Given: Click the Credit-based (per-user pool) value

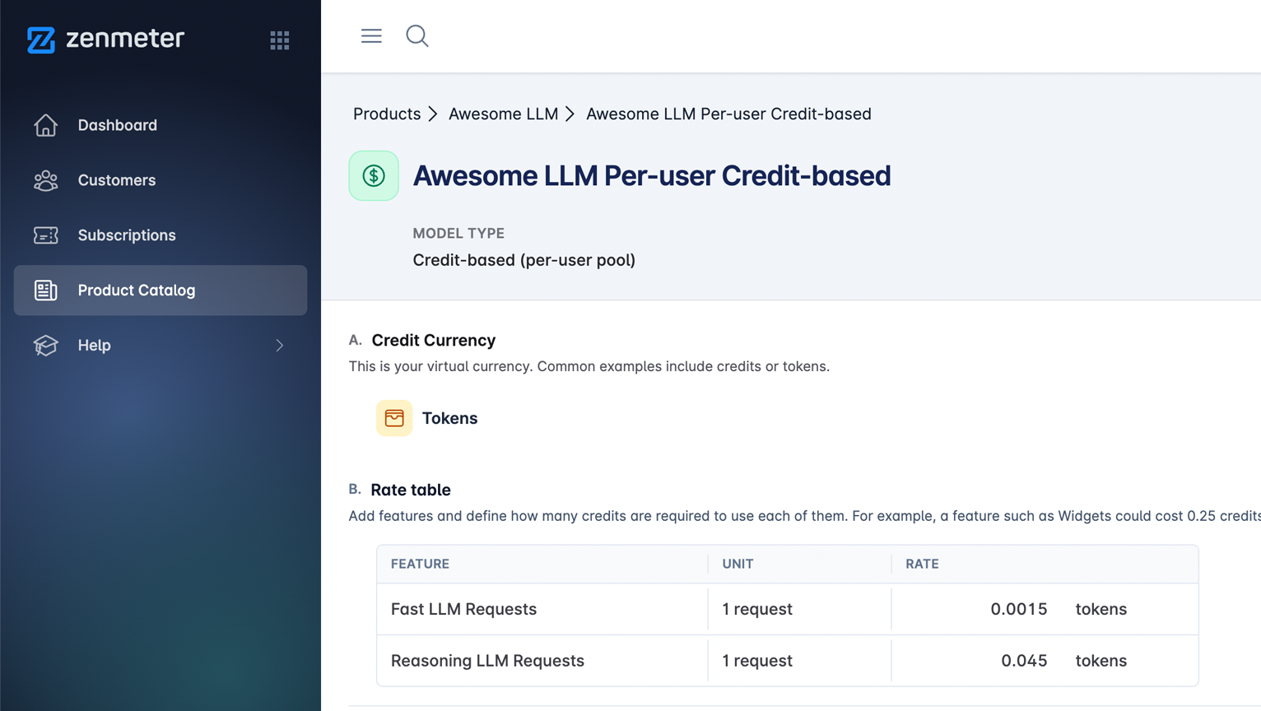Looking at the screenshot, I should tap(524, 260).
